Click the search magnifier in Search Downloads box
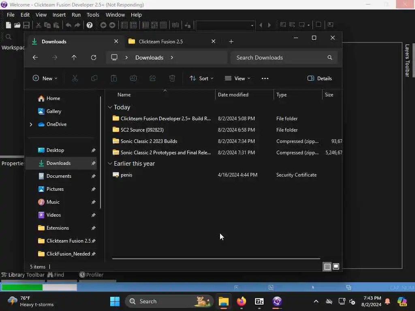The width and height of the screenshot is (415, 311). pyautogui.click(x=330, y=58)
